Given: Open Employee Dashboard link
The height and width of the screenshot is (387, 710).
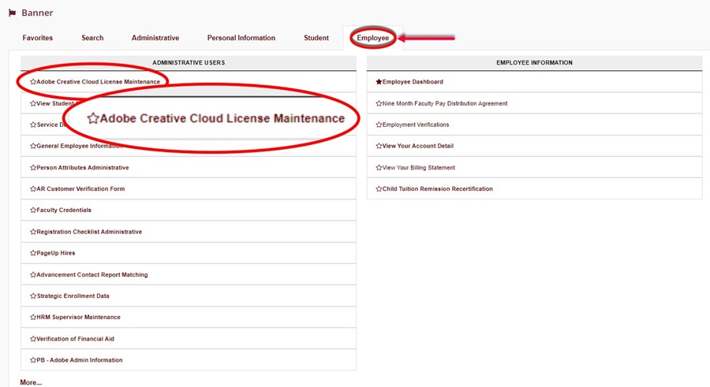Looking at the screenshot, I should click(413, 82).
